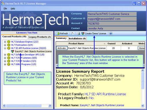Select HL7 Postmasters (6/4) item
Image resolution: width=147 pixels, height=110 pixels.
(x=22, y=45)
